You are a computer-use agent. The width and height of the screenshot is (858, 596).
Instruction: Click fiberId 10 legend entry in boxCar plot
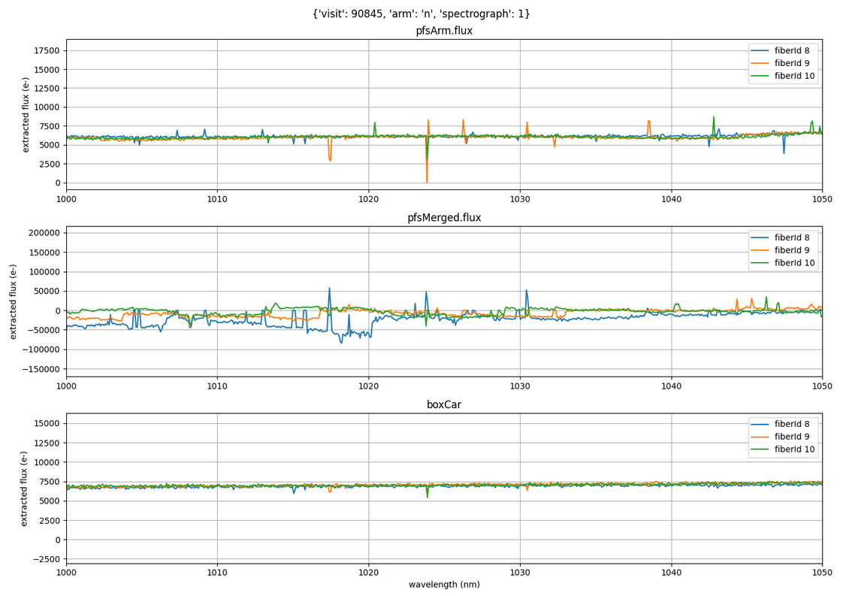(794, 449)
